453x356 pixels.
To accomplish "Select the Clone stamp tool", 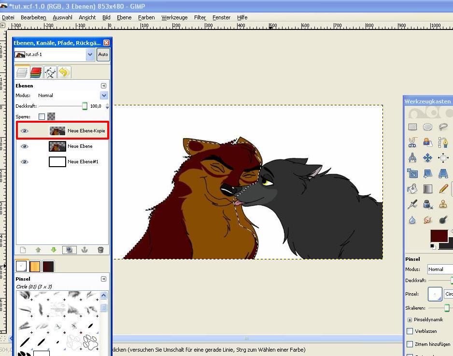I will pos(443,204).
